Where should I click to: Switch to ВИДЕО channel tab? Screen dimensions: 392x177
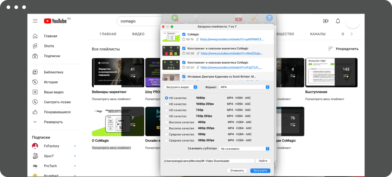tap(138, 34)
